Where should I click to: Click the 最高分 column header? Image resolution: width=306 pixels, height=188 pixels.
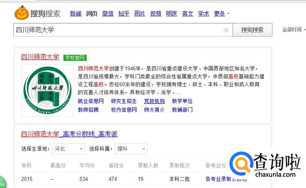[58, 166]
